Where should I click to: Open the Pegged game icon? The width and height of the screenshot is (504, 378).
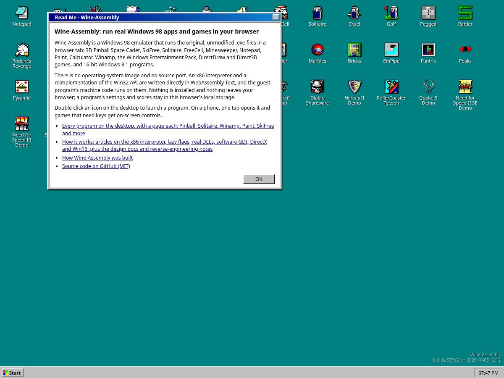(428, 16)
